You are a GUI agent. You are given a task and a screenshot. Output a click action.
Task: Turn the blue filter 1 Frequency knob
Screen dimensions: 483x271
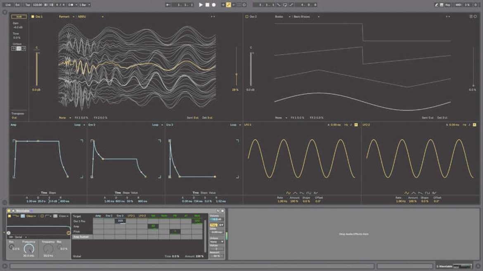[x=29, y=249]
